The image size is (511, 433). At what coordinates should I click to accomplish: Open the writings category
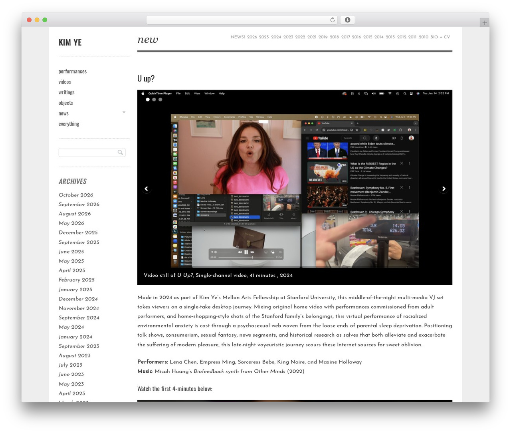(66, 92)
